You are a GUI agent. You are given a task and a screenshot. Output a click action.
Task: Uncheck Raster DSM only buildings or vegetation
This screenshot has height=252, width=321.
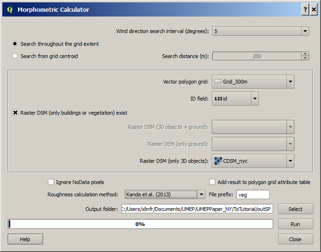click(15, 113)
